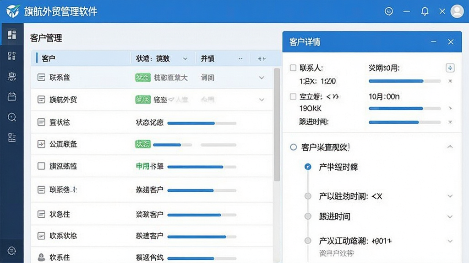
Task: Click the 申用 green link text
Action: 143,166
